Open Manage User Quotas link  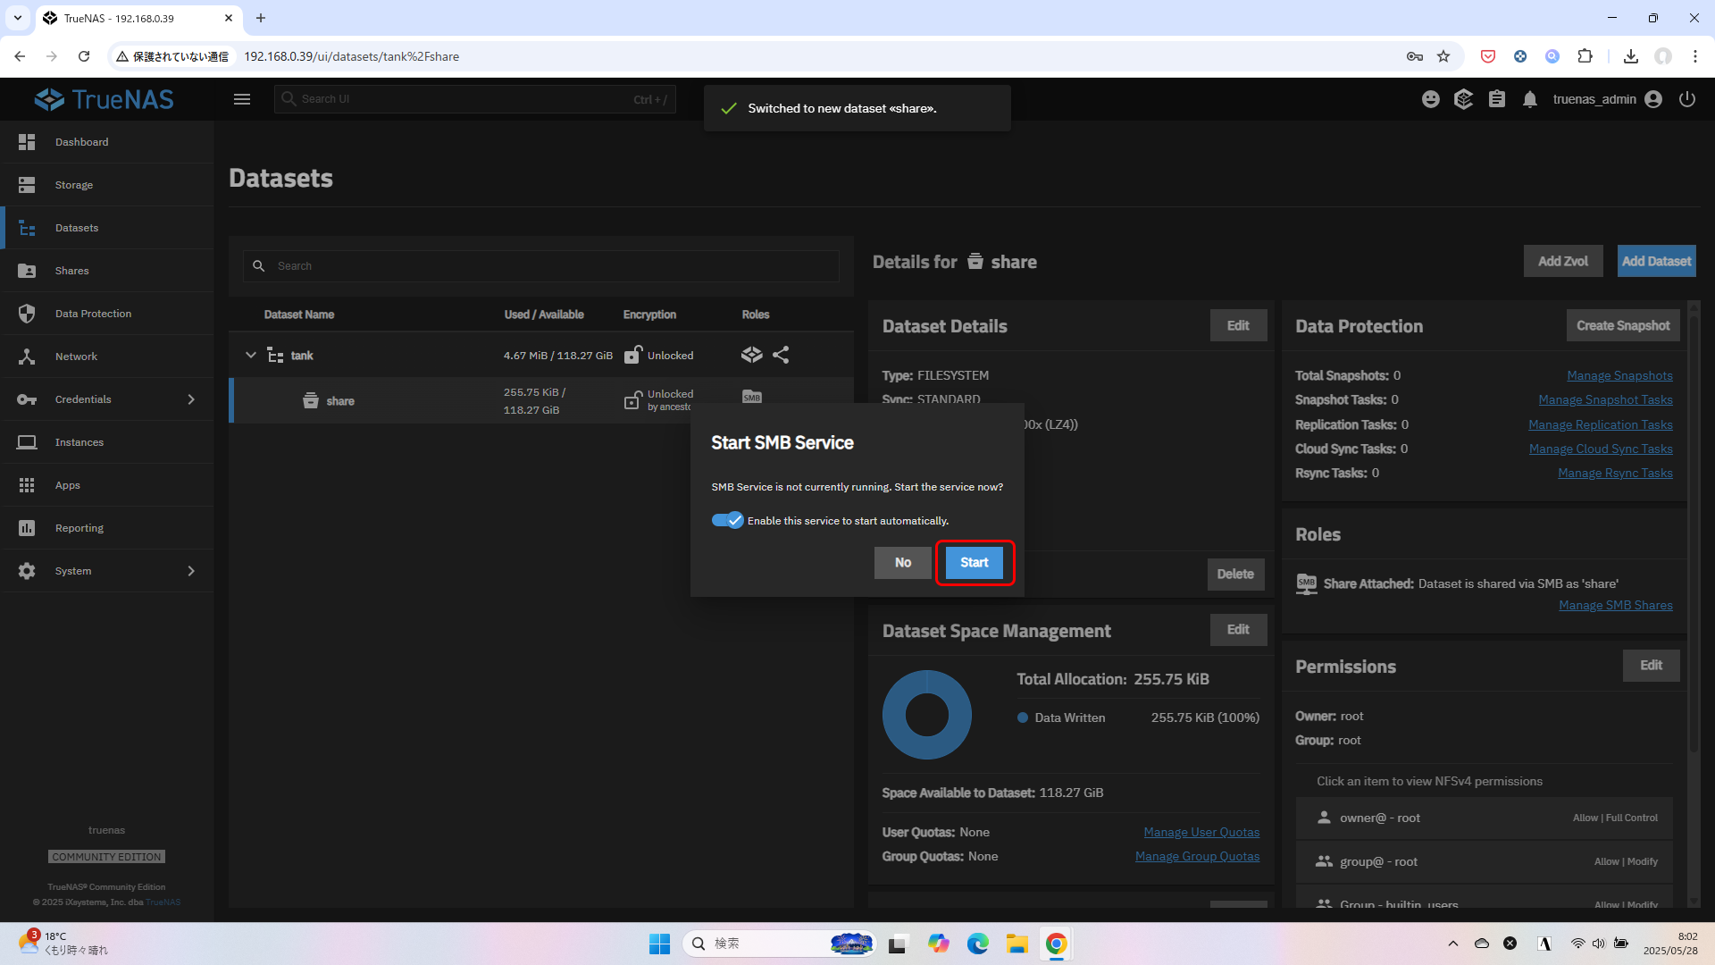(x=1201, y=833)
